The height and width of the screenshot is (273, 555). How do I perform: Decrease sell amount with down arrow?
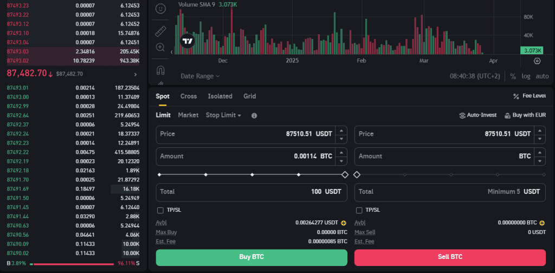(539, 161)
